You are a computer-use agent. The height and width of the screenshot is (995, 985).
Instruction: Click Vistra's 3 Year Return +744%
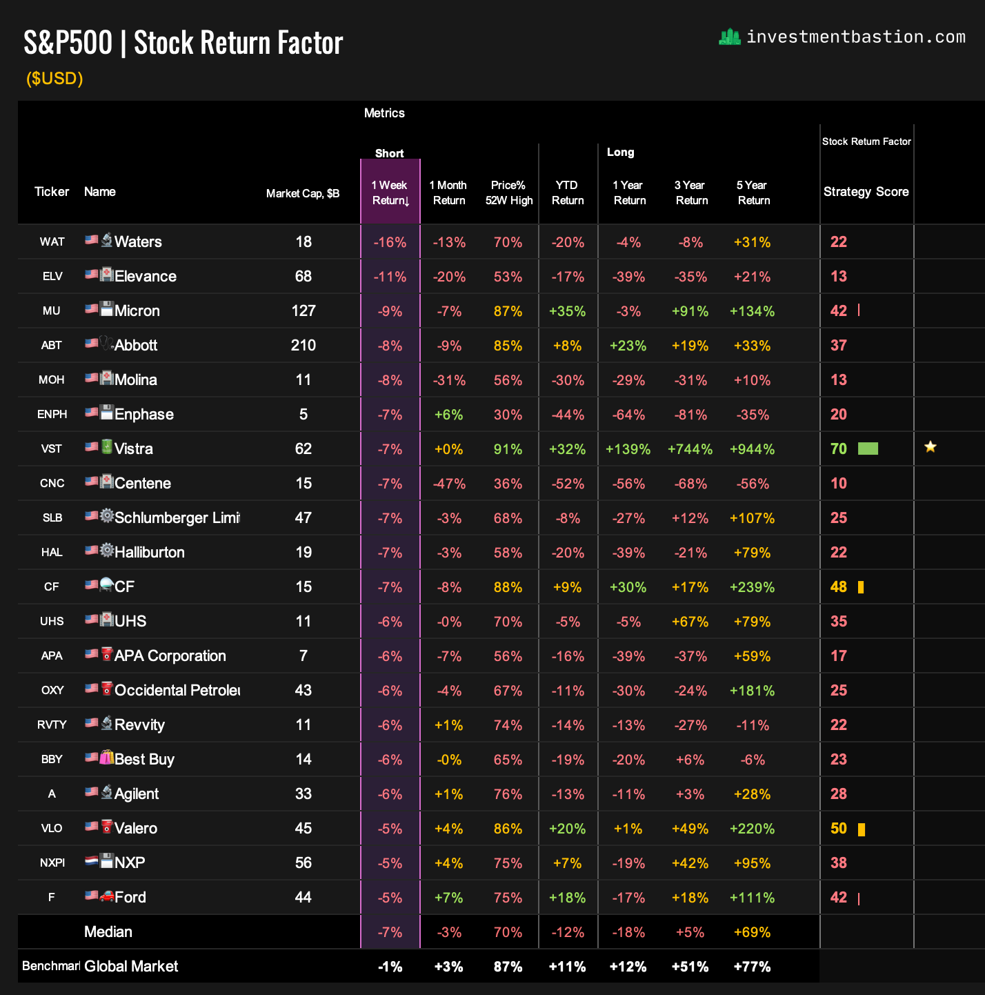[690, 449]
